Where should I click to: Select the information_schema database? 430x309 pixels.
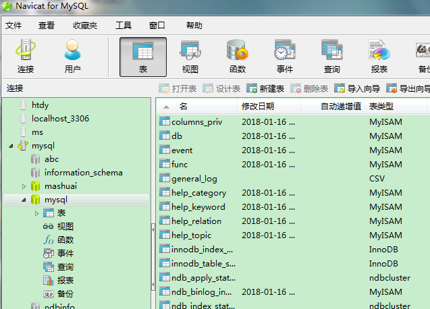84,173
